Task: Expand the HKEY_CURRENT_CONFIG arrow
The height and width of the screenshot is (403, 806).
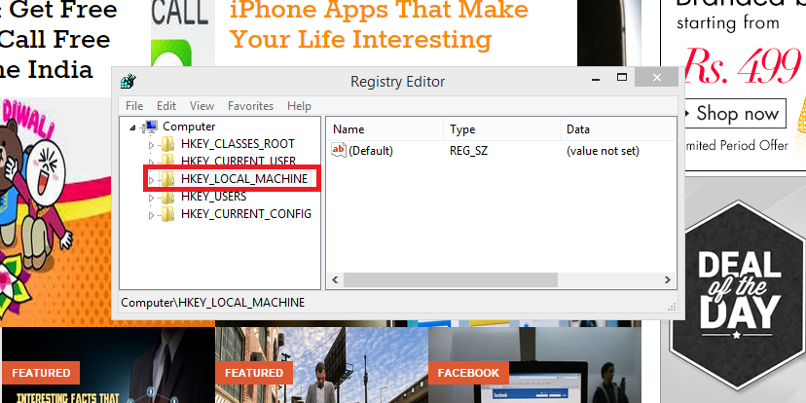Action: [151, 216]
